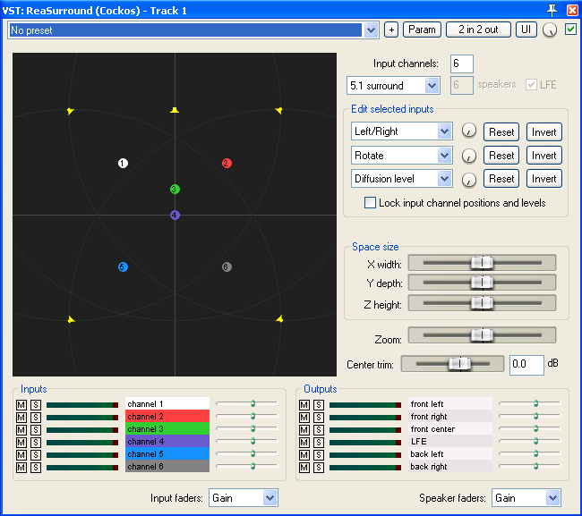
Task: Click the front left yellow speaker icon
Action: (71, 111)
